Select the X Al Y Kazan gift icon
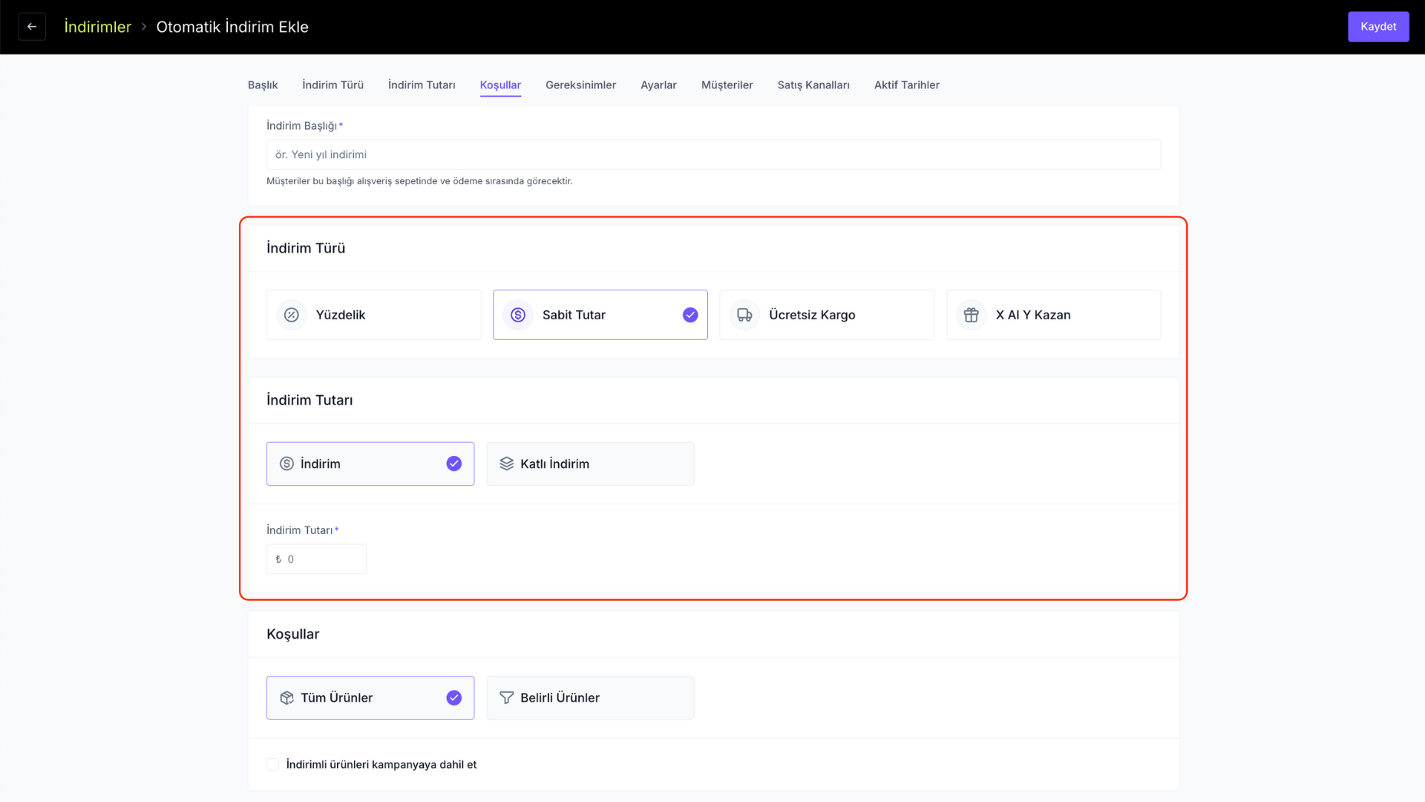1425x802 pixels. click(x=972, y=315)
